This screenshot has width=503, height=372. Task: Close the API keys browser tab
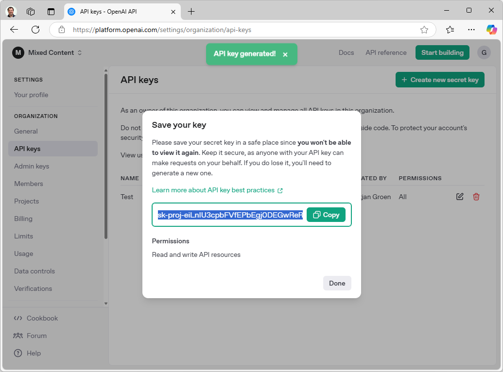coord(173,12)
